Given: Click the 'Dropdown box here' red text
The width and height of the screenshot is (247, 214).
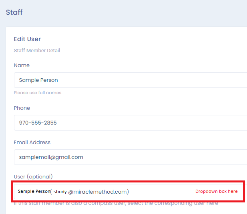Looking at the screenshot, I should coord(216,191).
